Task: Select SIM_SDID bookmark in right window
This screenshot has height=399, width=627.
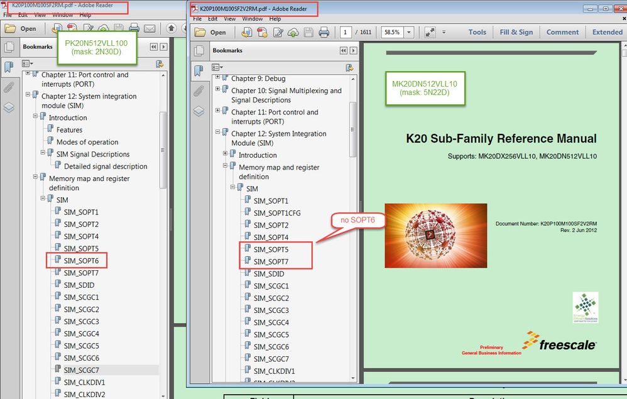Action: [x=269, y=274]
